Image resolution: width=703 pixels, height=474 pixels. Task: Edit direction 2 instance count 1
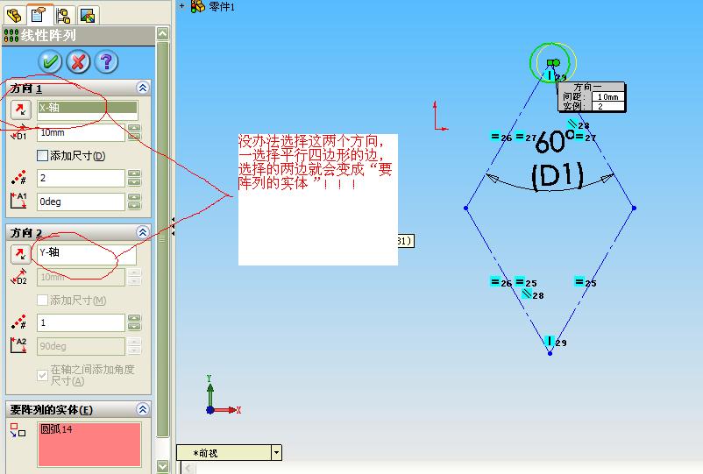(x=81, y=322)
